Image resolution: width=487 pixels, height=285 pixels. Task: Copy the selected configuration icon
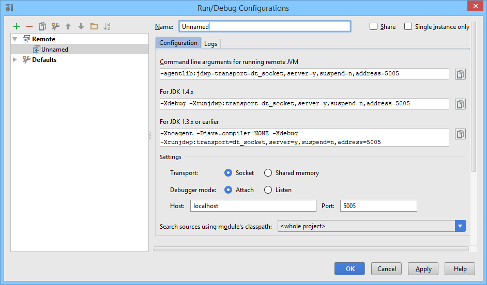tap(42, 27)
